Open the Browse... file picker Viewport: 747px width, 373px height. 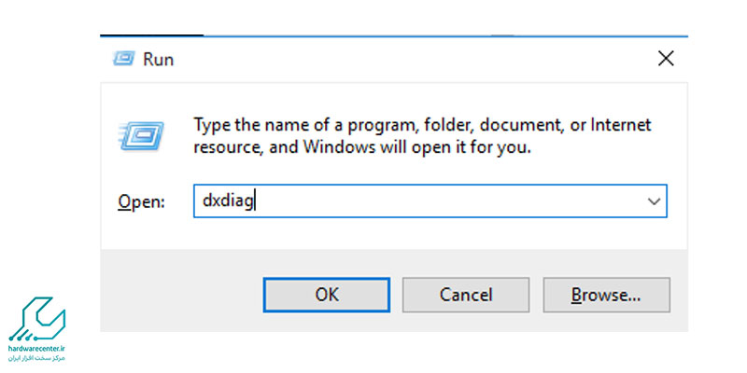pos(606,295)
